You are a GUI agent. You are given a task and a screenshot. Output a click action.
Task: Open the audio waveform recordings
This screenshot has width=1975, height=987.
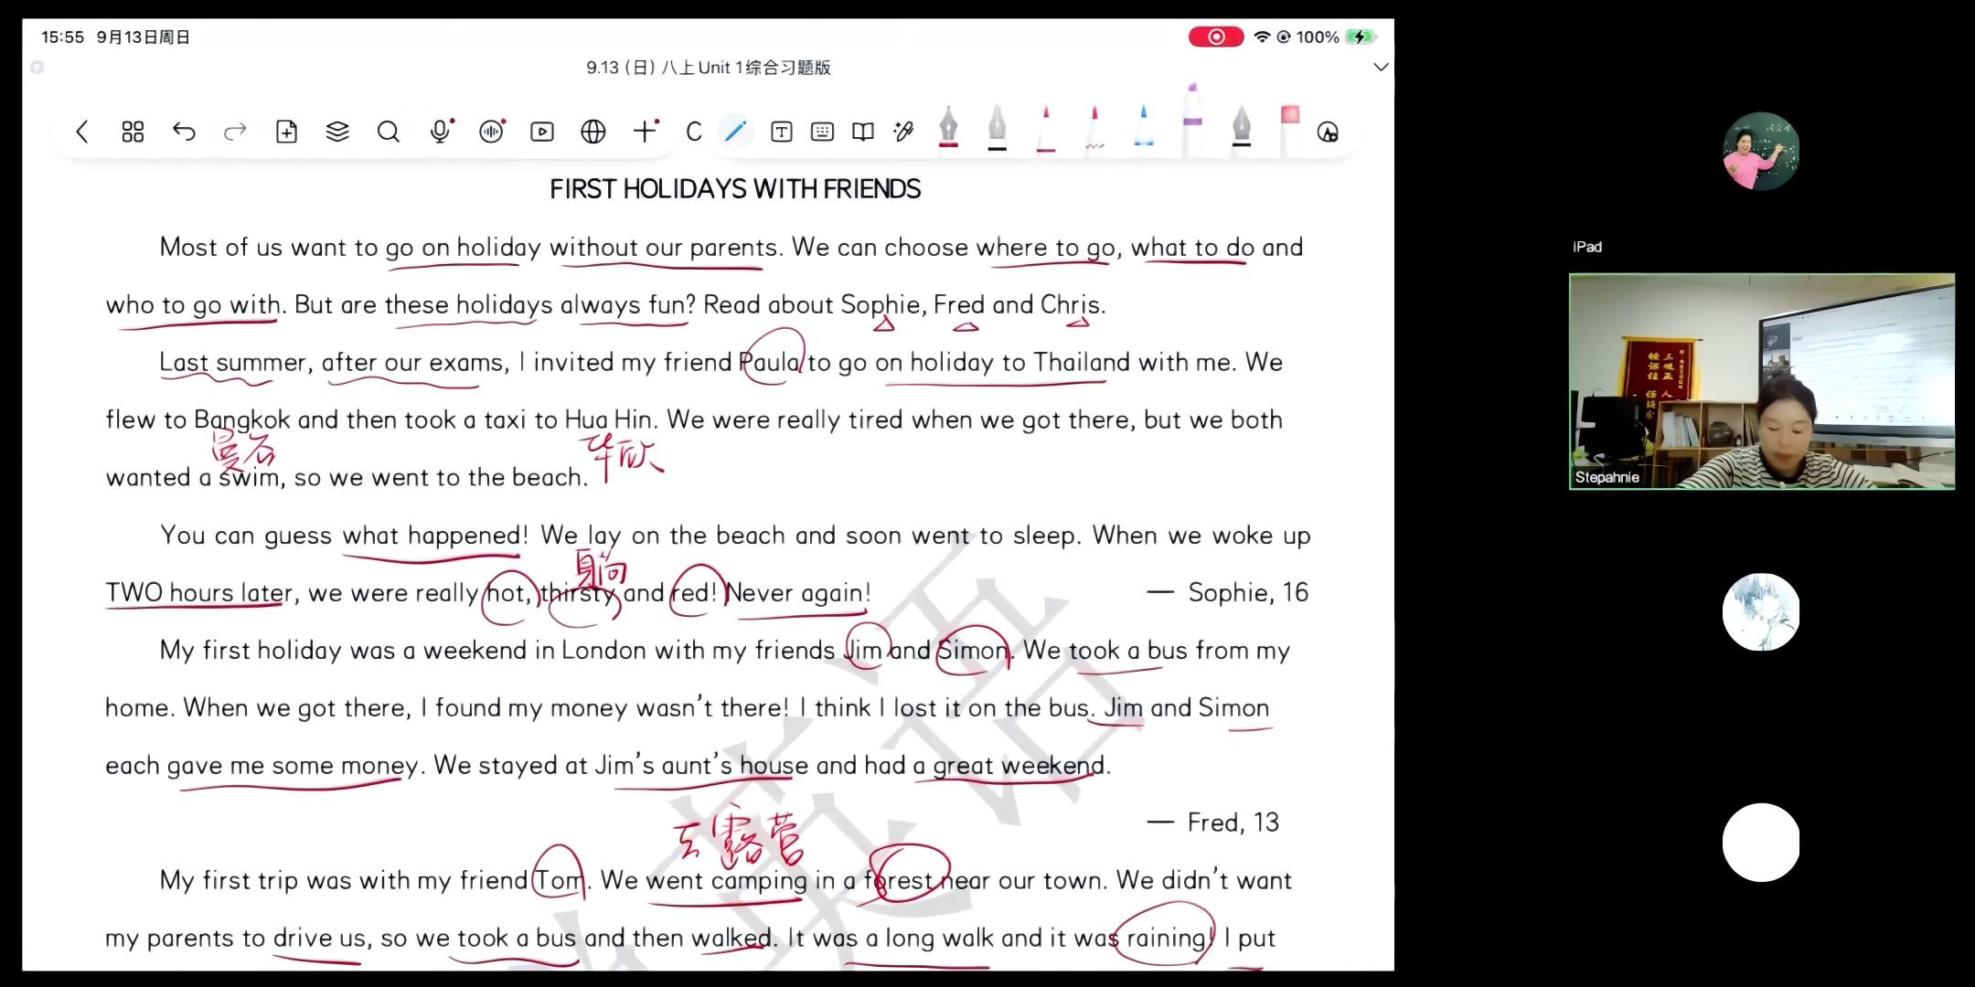(x=492, y=132)
